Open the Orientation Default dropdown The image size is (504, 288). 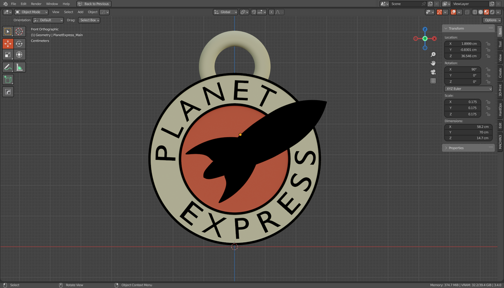coord(48,20)
